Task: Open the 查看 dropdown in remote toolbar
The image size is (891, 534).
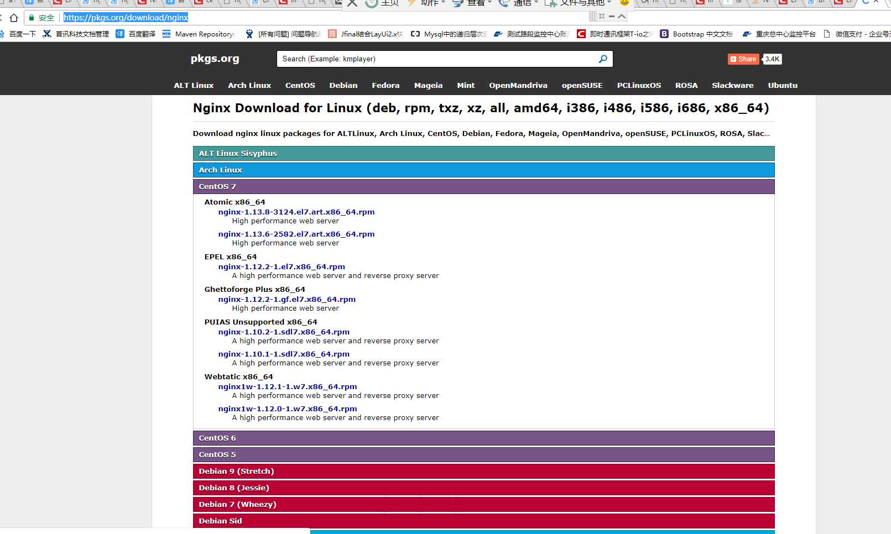Action: (472, 3)
